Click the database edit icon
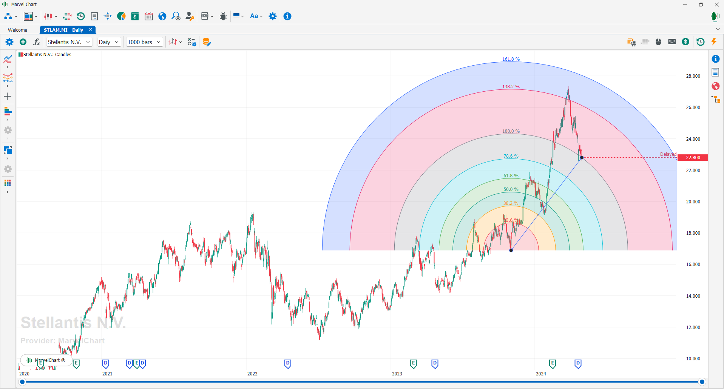 pyautogui.click(x=207, y=42)
